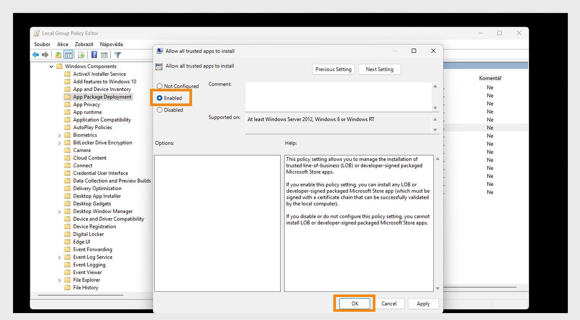This screenshot has width=580, height=320.
Task: Go to Next Setting
Action: coord(380,69)
